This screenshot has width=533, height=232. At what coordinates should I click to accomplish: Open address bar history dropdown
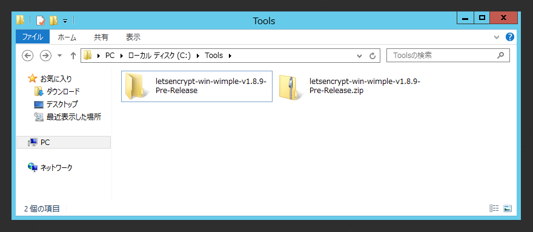(359, 56)
